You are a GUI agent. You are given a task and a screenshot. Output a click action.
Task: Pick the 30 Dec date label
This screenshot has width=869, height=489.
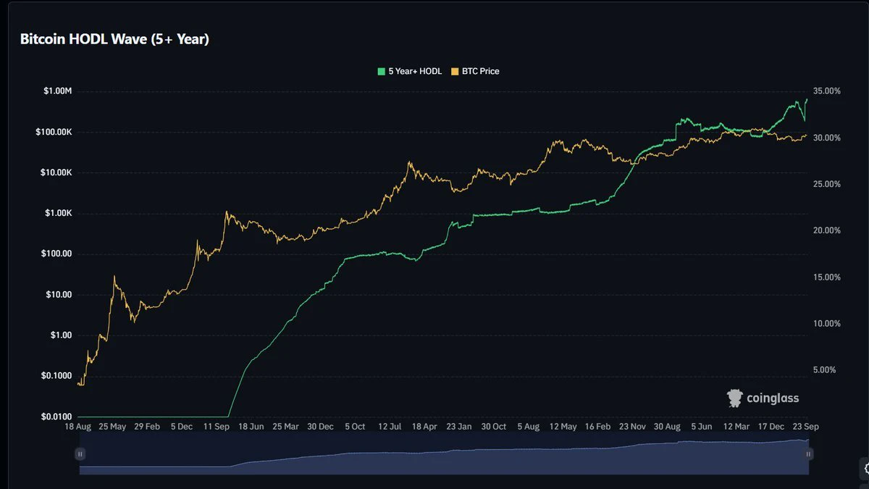coord(320,427)
